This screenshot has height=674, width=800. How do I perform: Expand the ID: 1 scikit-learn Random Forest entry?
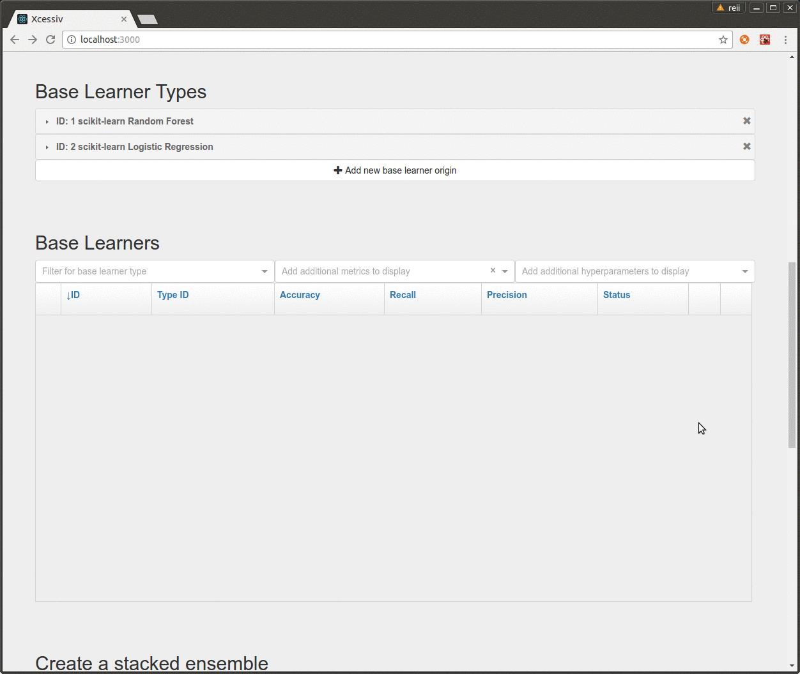[x=46, y=121]
